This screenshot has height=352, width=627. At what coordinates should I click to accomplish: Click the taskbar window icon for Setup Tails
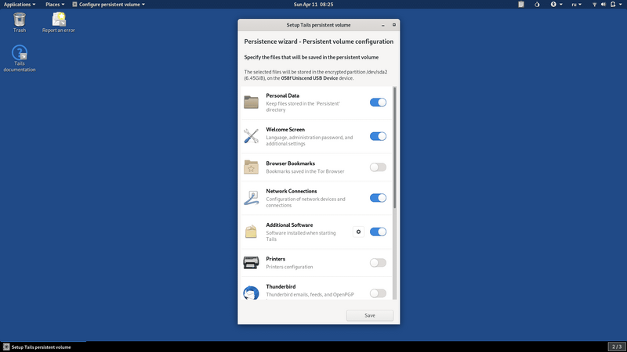6,347
